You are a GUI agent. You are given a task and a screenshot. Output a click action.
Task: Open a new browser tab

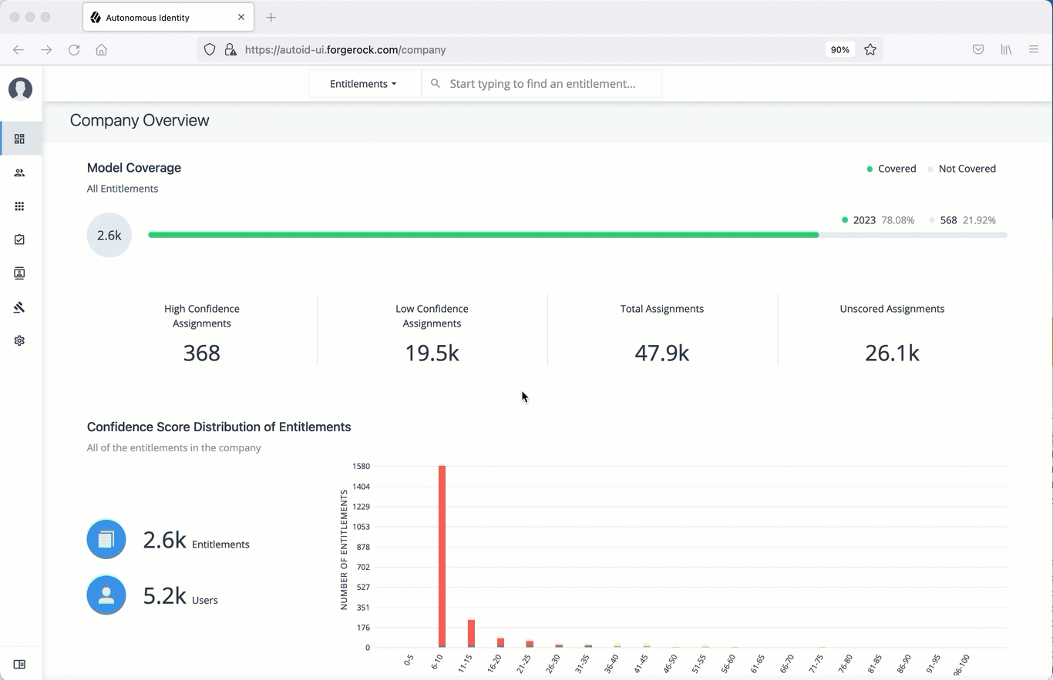(x=271, y=17)
